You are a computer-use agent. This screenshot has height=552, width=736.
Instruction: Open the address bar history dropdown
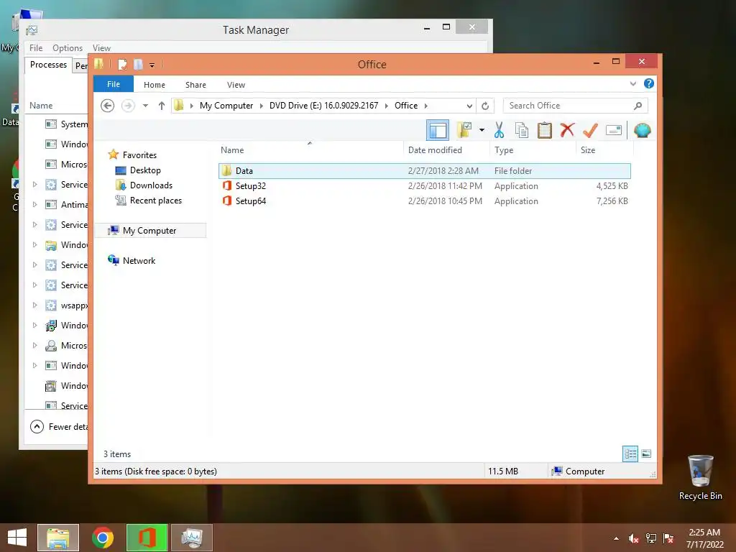pyautogui.click(x=469, y=106)
